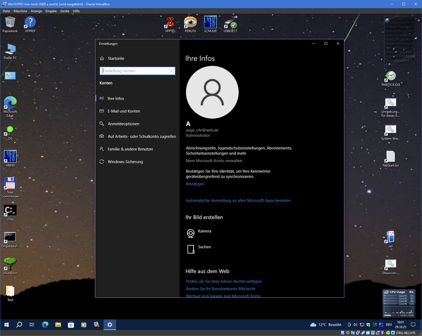422x336 pixels.
Task: Launch Edge from the taskbar
Action: tap(45, 325)
